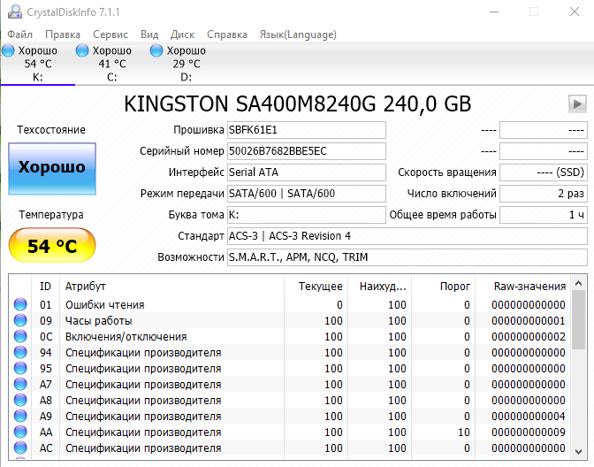The height and width of the screenshot is (467, 594).
Task: Click the rotation speed field (SSD)
Action: [x=544, y=172]
